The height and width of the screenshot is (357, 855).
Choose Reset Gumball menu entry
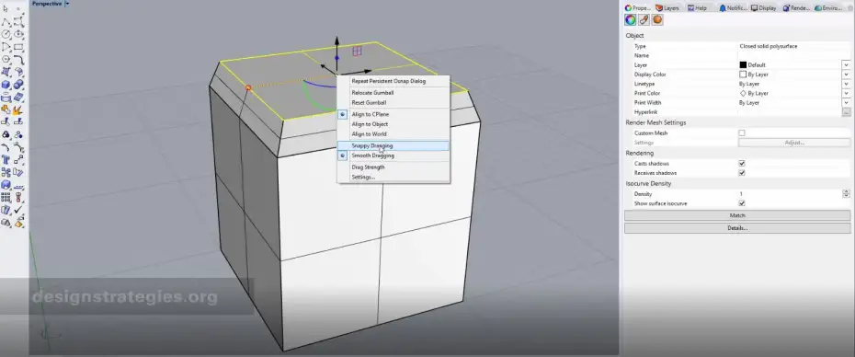pos(369,103)
